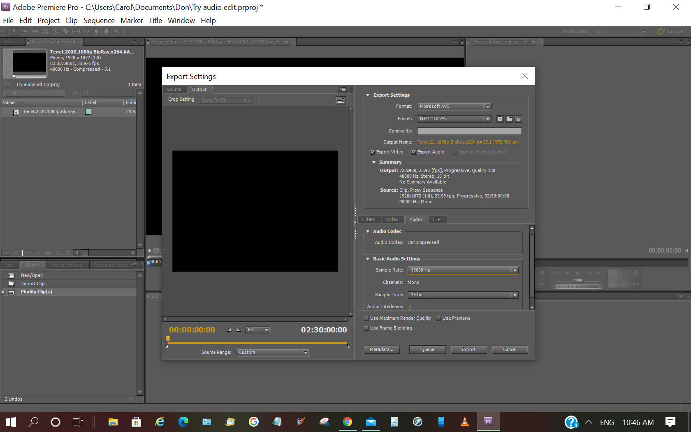Screen dimensions: 691x432
Task: Click the Queue button
Action: click(427, 349)
